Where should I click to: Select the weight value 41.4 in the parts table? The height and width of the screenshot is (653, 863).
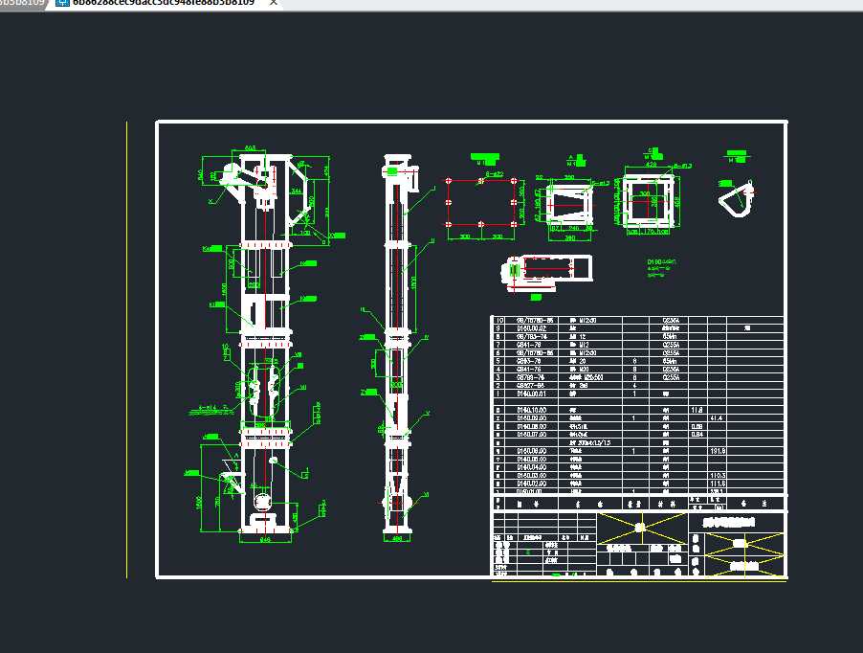coord(717,418)
